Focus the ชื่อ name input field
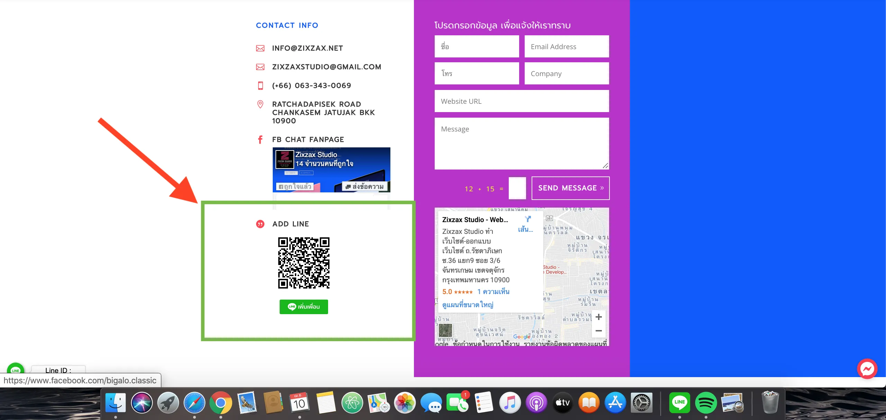 pyautogui.click(x=477, y=46)
